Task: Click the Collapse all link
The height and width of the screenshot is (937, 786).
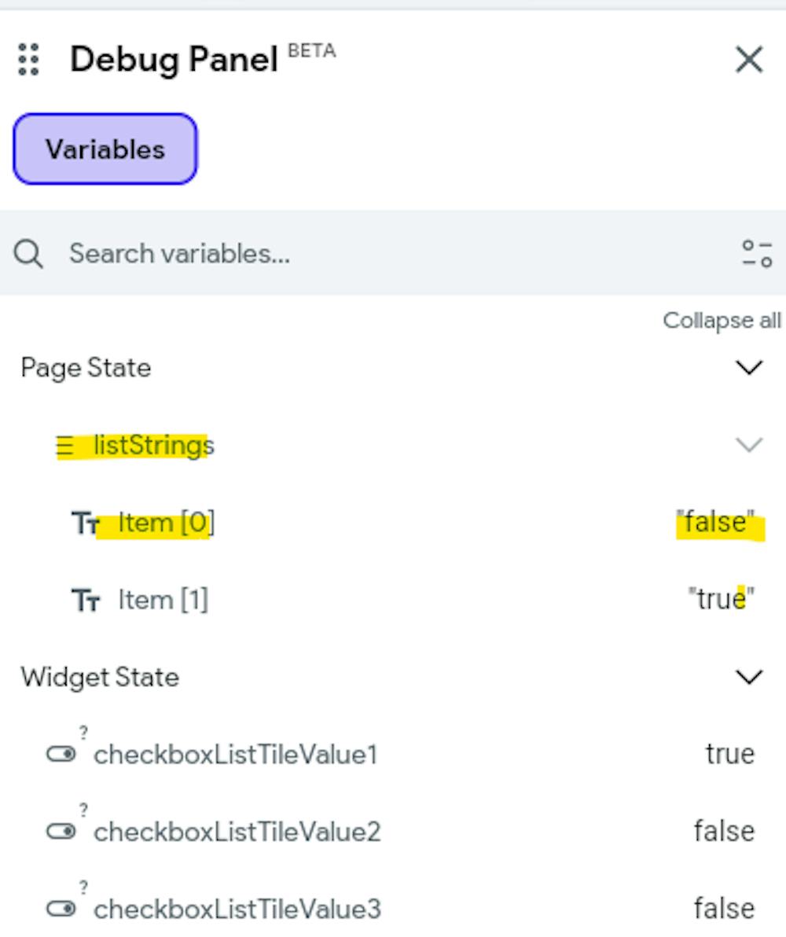Action: click(722, 321)
